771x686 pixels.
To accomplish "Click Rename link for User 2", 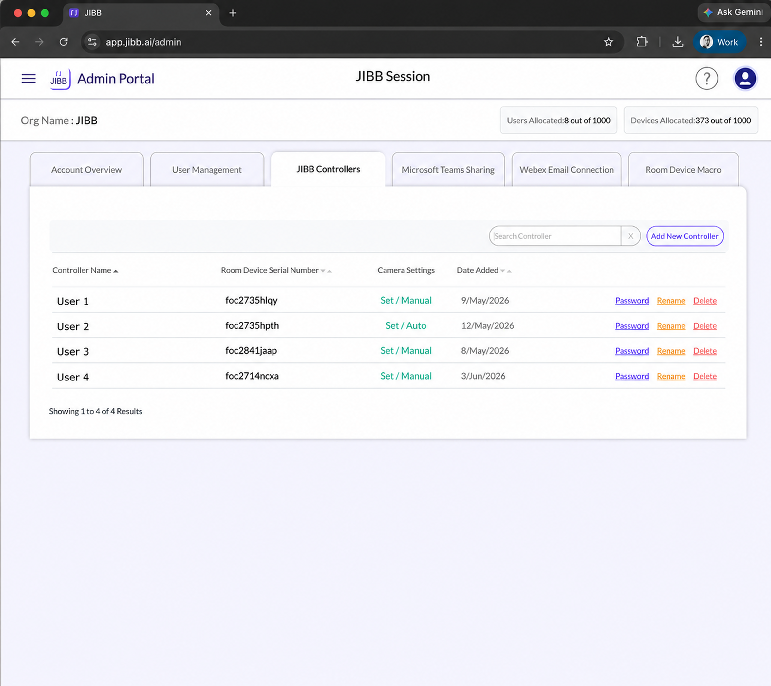I will [671, 326].
